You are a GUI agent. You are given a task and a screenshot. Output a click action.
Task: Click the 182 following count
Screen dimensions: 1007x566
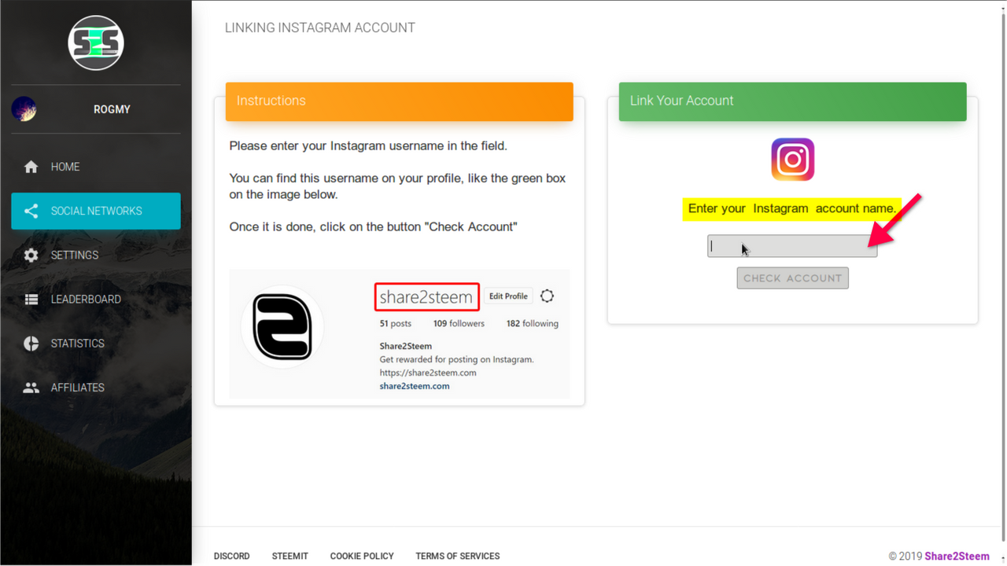tap(533, 323)
